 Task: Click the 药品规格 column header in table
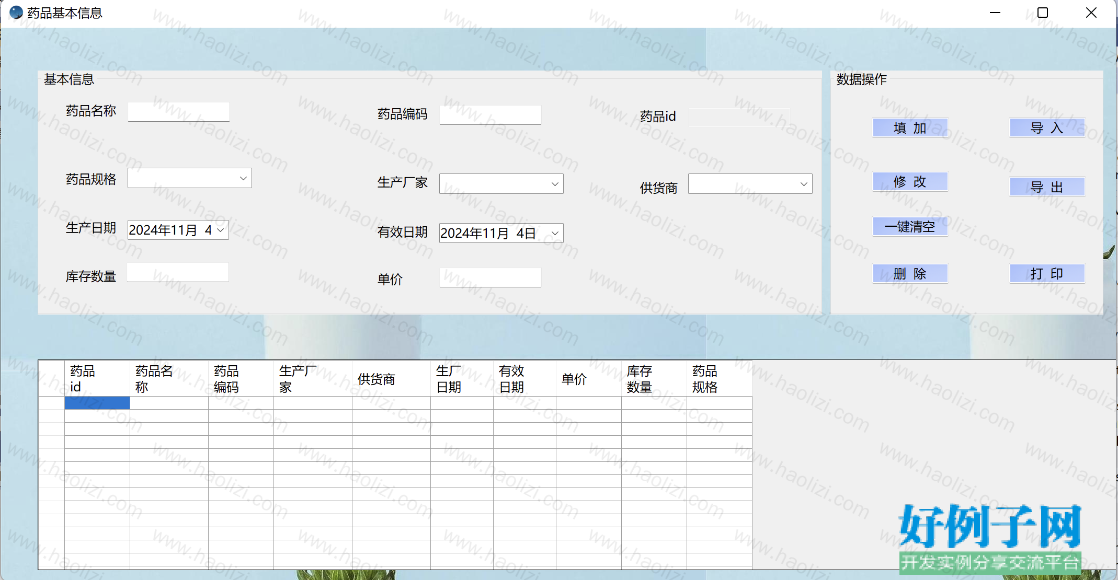click(720, 379)
